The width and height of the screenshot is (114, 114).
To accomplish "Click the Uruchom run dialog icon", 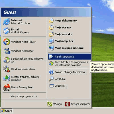I will (51, 86).
